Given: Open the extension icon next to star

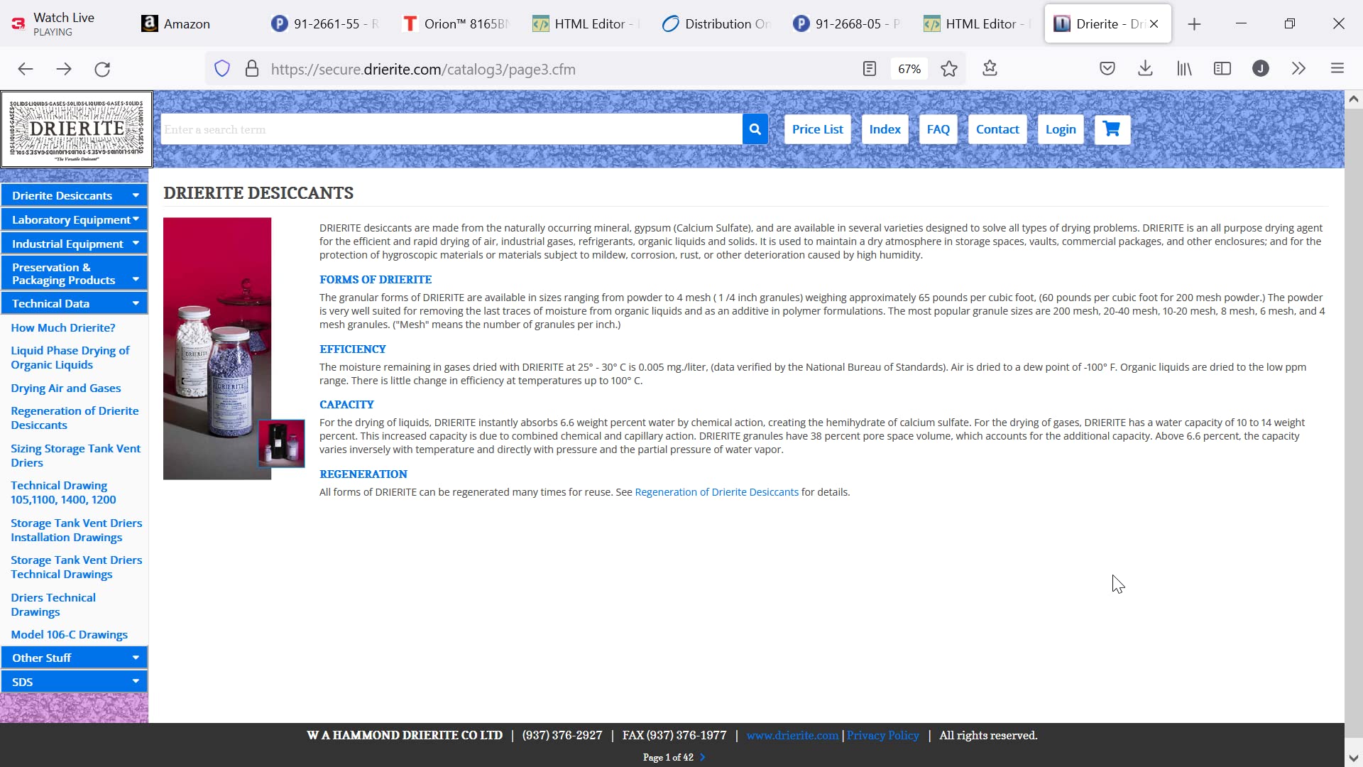Looking at the screenshot, I should (990, 69).
